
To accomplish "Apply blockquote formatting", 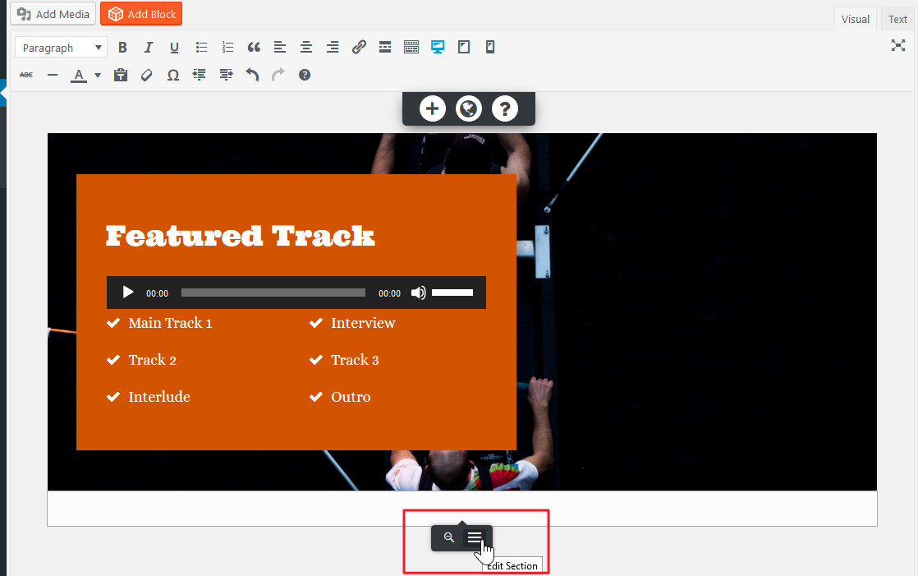I will (254, 48).
